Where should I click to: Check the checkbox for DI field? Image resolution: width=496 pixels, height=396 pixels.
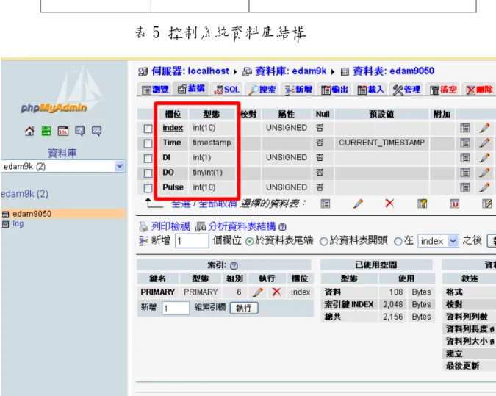coord(148,159)
